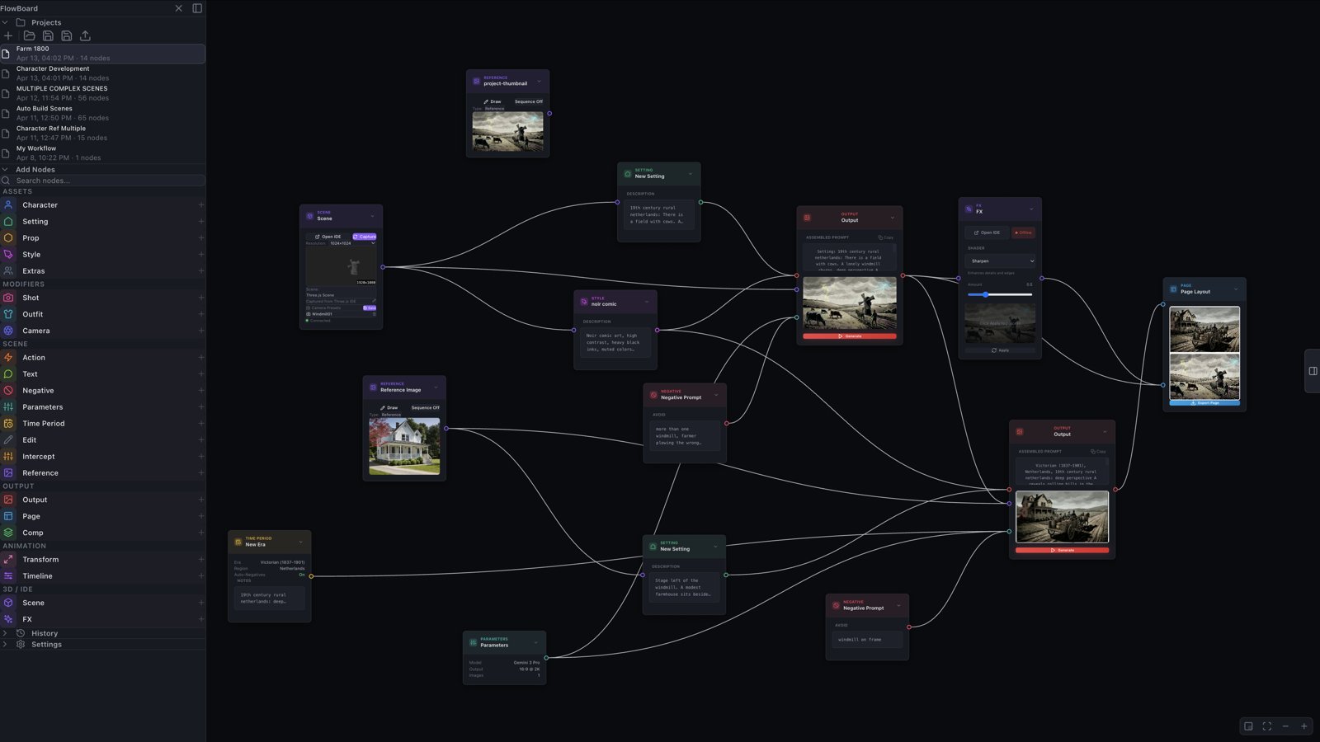Open the Sharpen shader dropdown
1320x742 pixels.
click(x=1000, y=261)
